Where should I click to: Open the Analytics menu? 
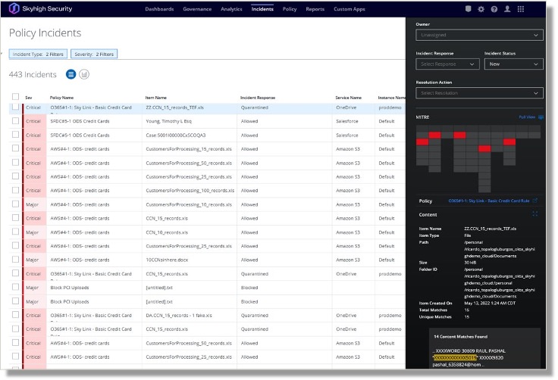point(231,9)
